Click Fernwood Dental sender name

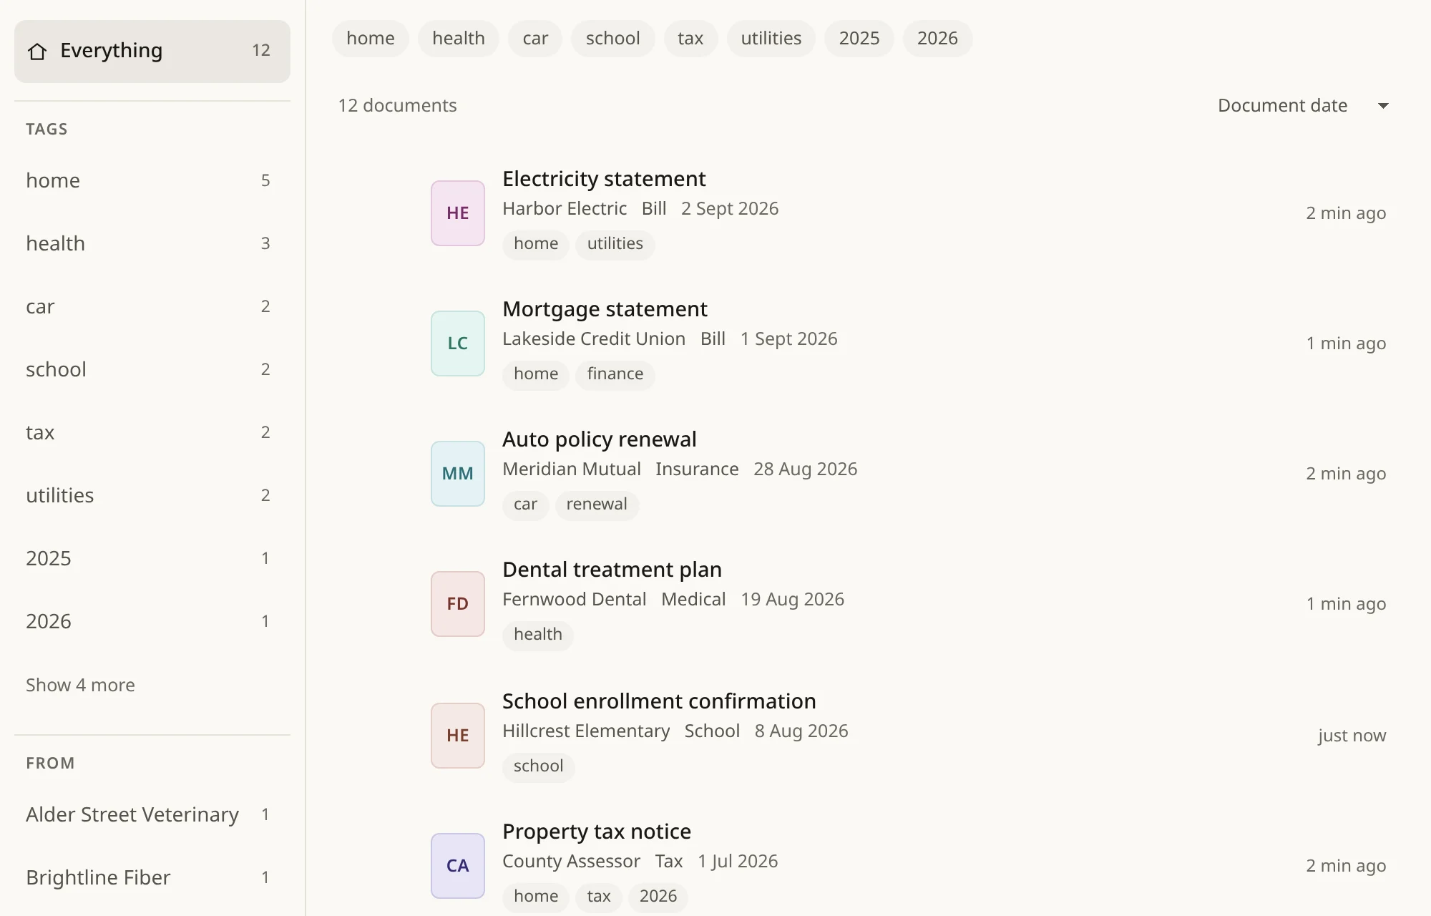(575, 600)
